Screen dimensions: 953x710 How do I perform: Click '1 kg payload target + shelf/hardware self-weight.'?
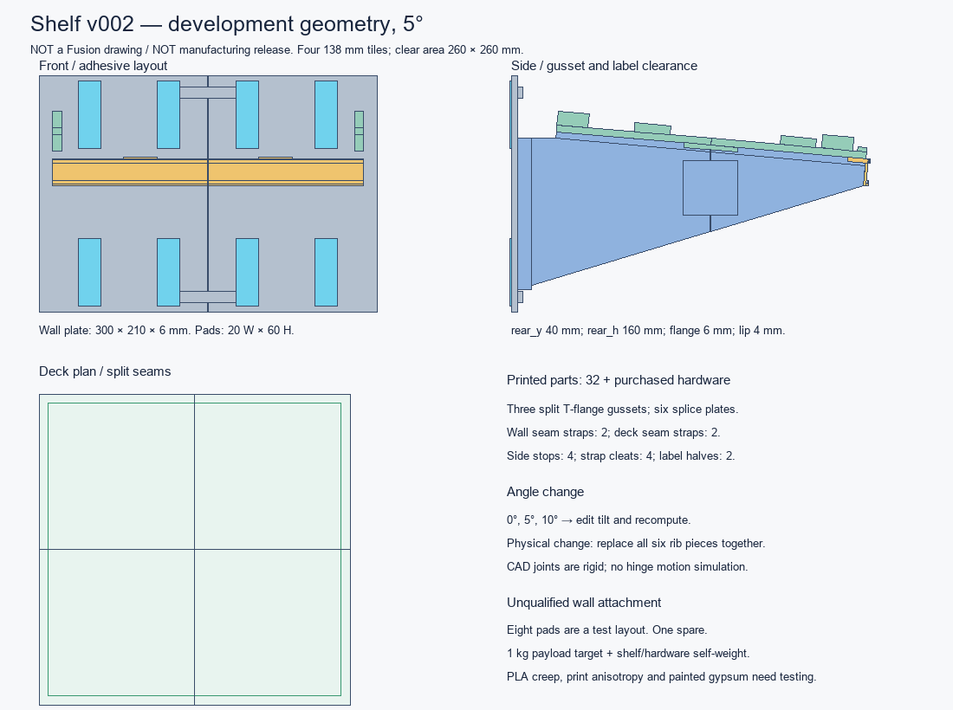click(x=628, y=654)
